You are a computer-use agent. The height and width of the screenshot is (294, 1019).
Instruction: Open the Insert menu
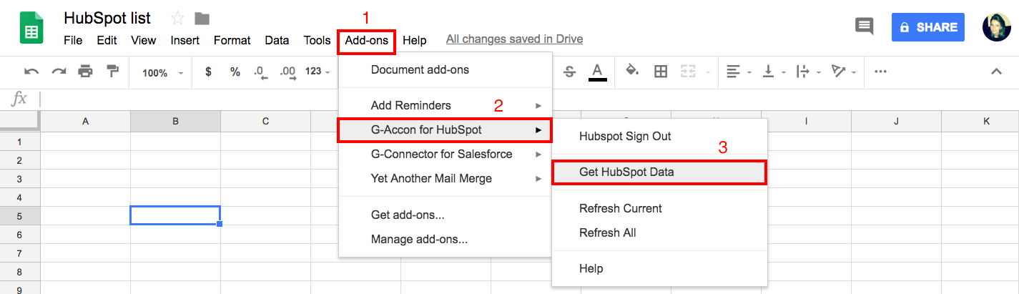tap(184, 40)
